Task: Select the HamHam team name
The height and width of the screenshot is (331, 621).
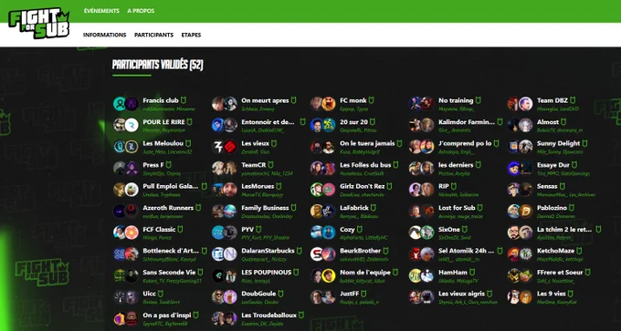Action: (x=453, y=272)
